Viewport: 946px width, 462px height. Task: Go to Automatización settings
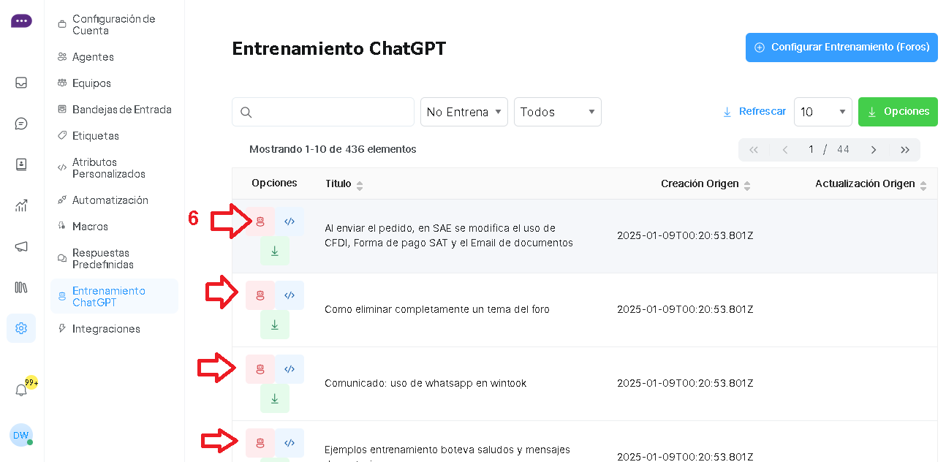[x=110, y=200]
